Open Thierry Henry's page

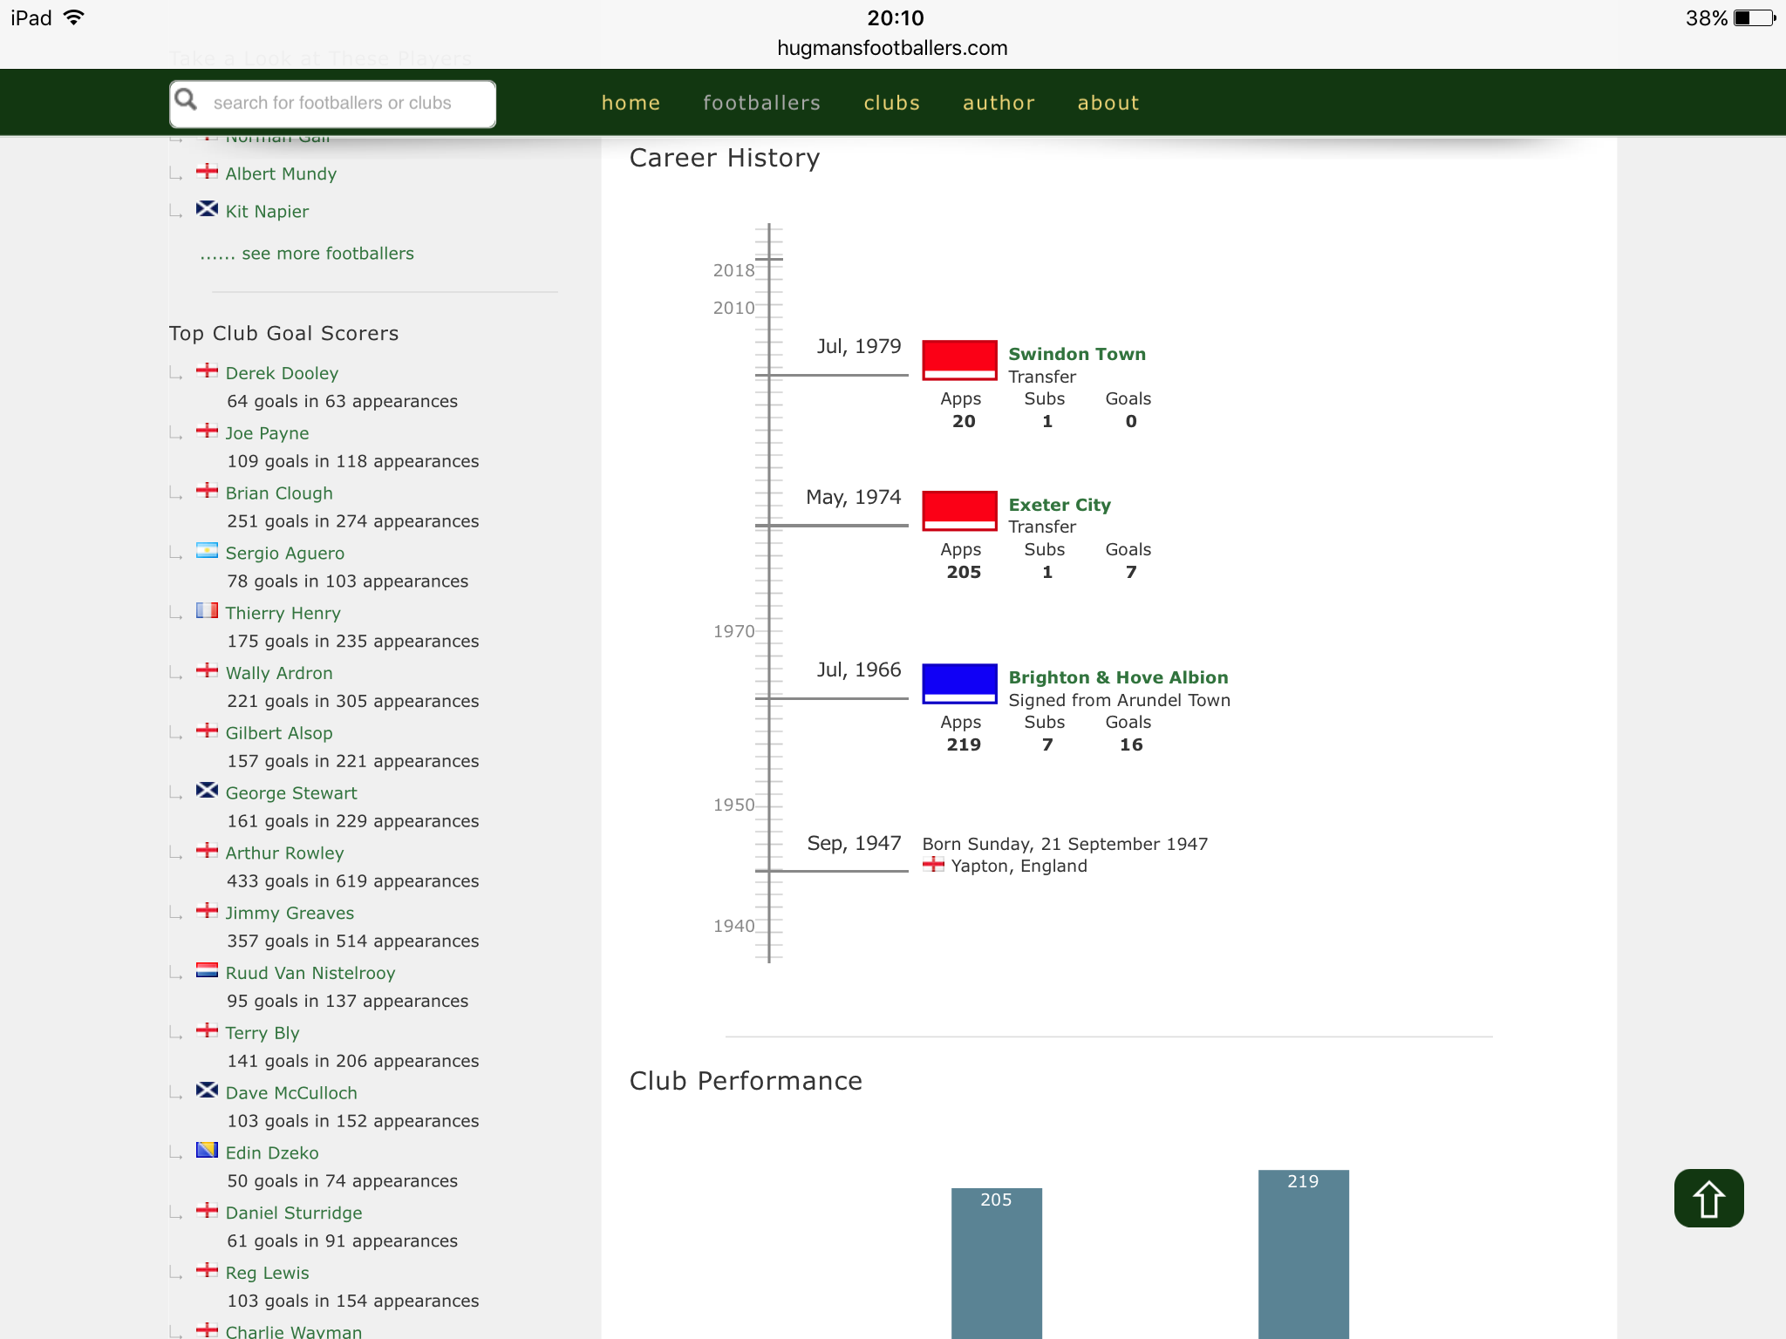coord(283,613)
